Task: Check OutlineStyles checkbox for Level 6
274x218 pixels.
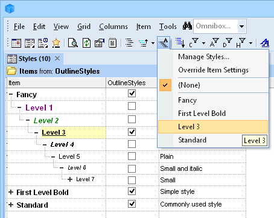Action: tap(132, 168)
